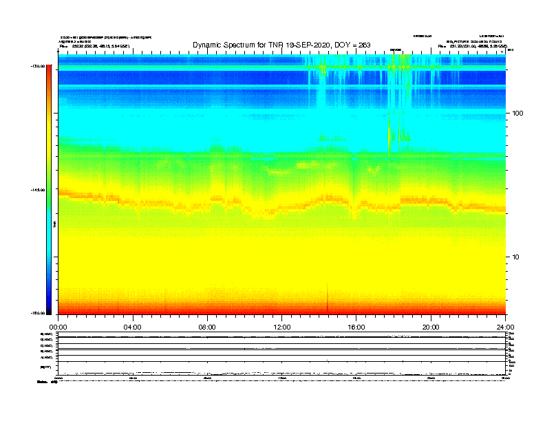The height and width of the screenshot is (421, 545).
Task: Click the -130.00 colorbar label
Action: click(37, 66)
